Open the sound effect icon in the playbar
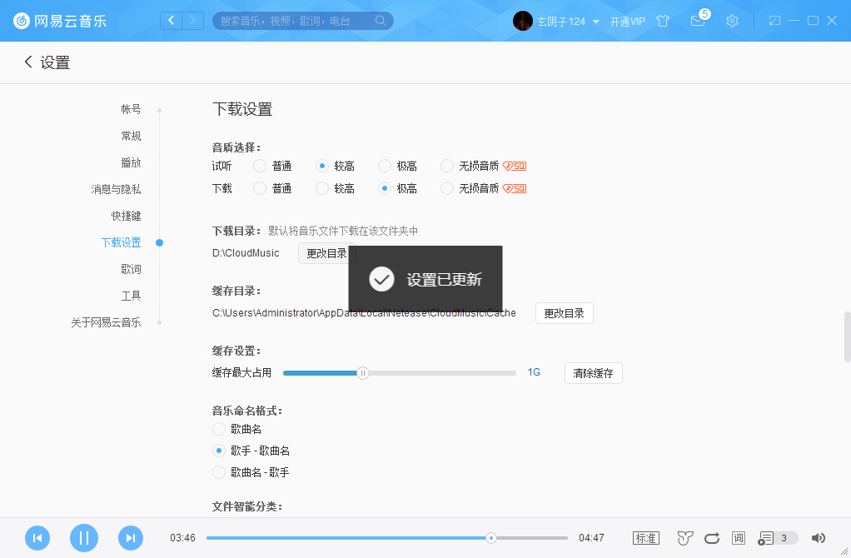 pyautogui.click(x=684, y=538)
